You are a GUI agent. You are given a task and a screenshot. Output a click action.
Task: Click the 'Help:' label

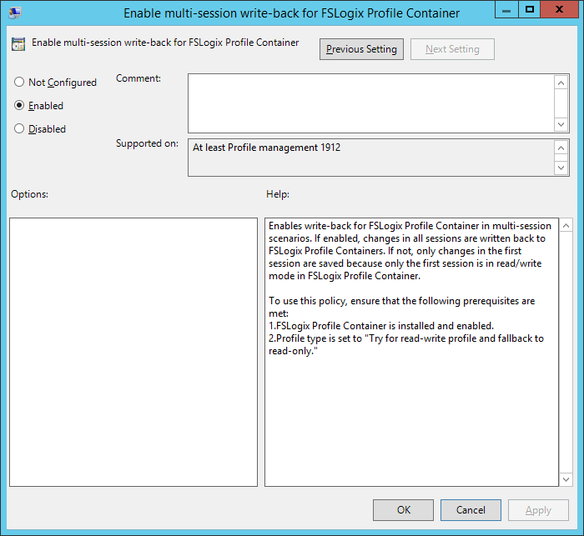(278, 194)
